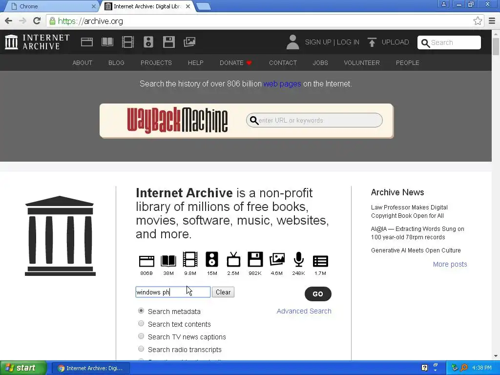Click the Clear button
The width and height of the screenshot is (500, 375).
[223, 292]
